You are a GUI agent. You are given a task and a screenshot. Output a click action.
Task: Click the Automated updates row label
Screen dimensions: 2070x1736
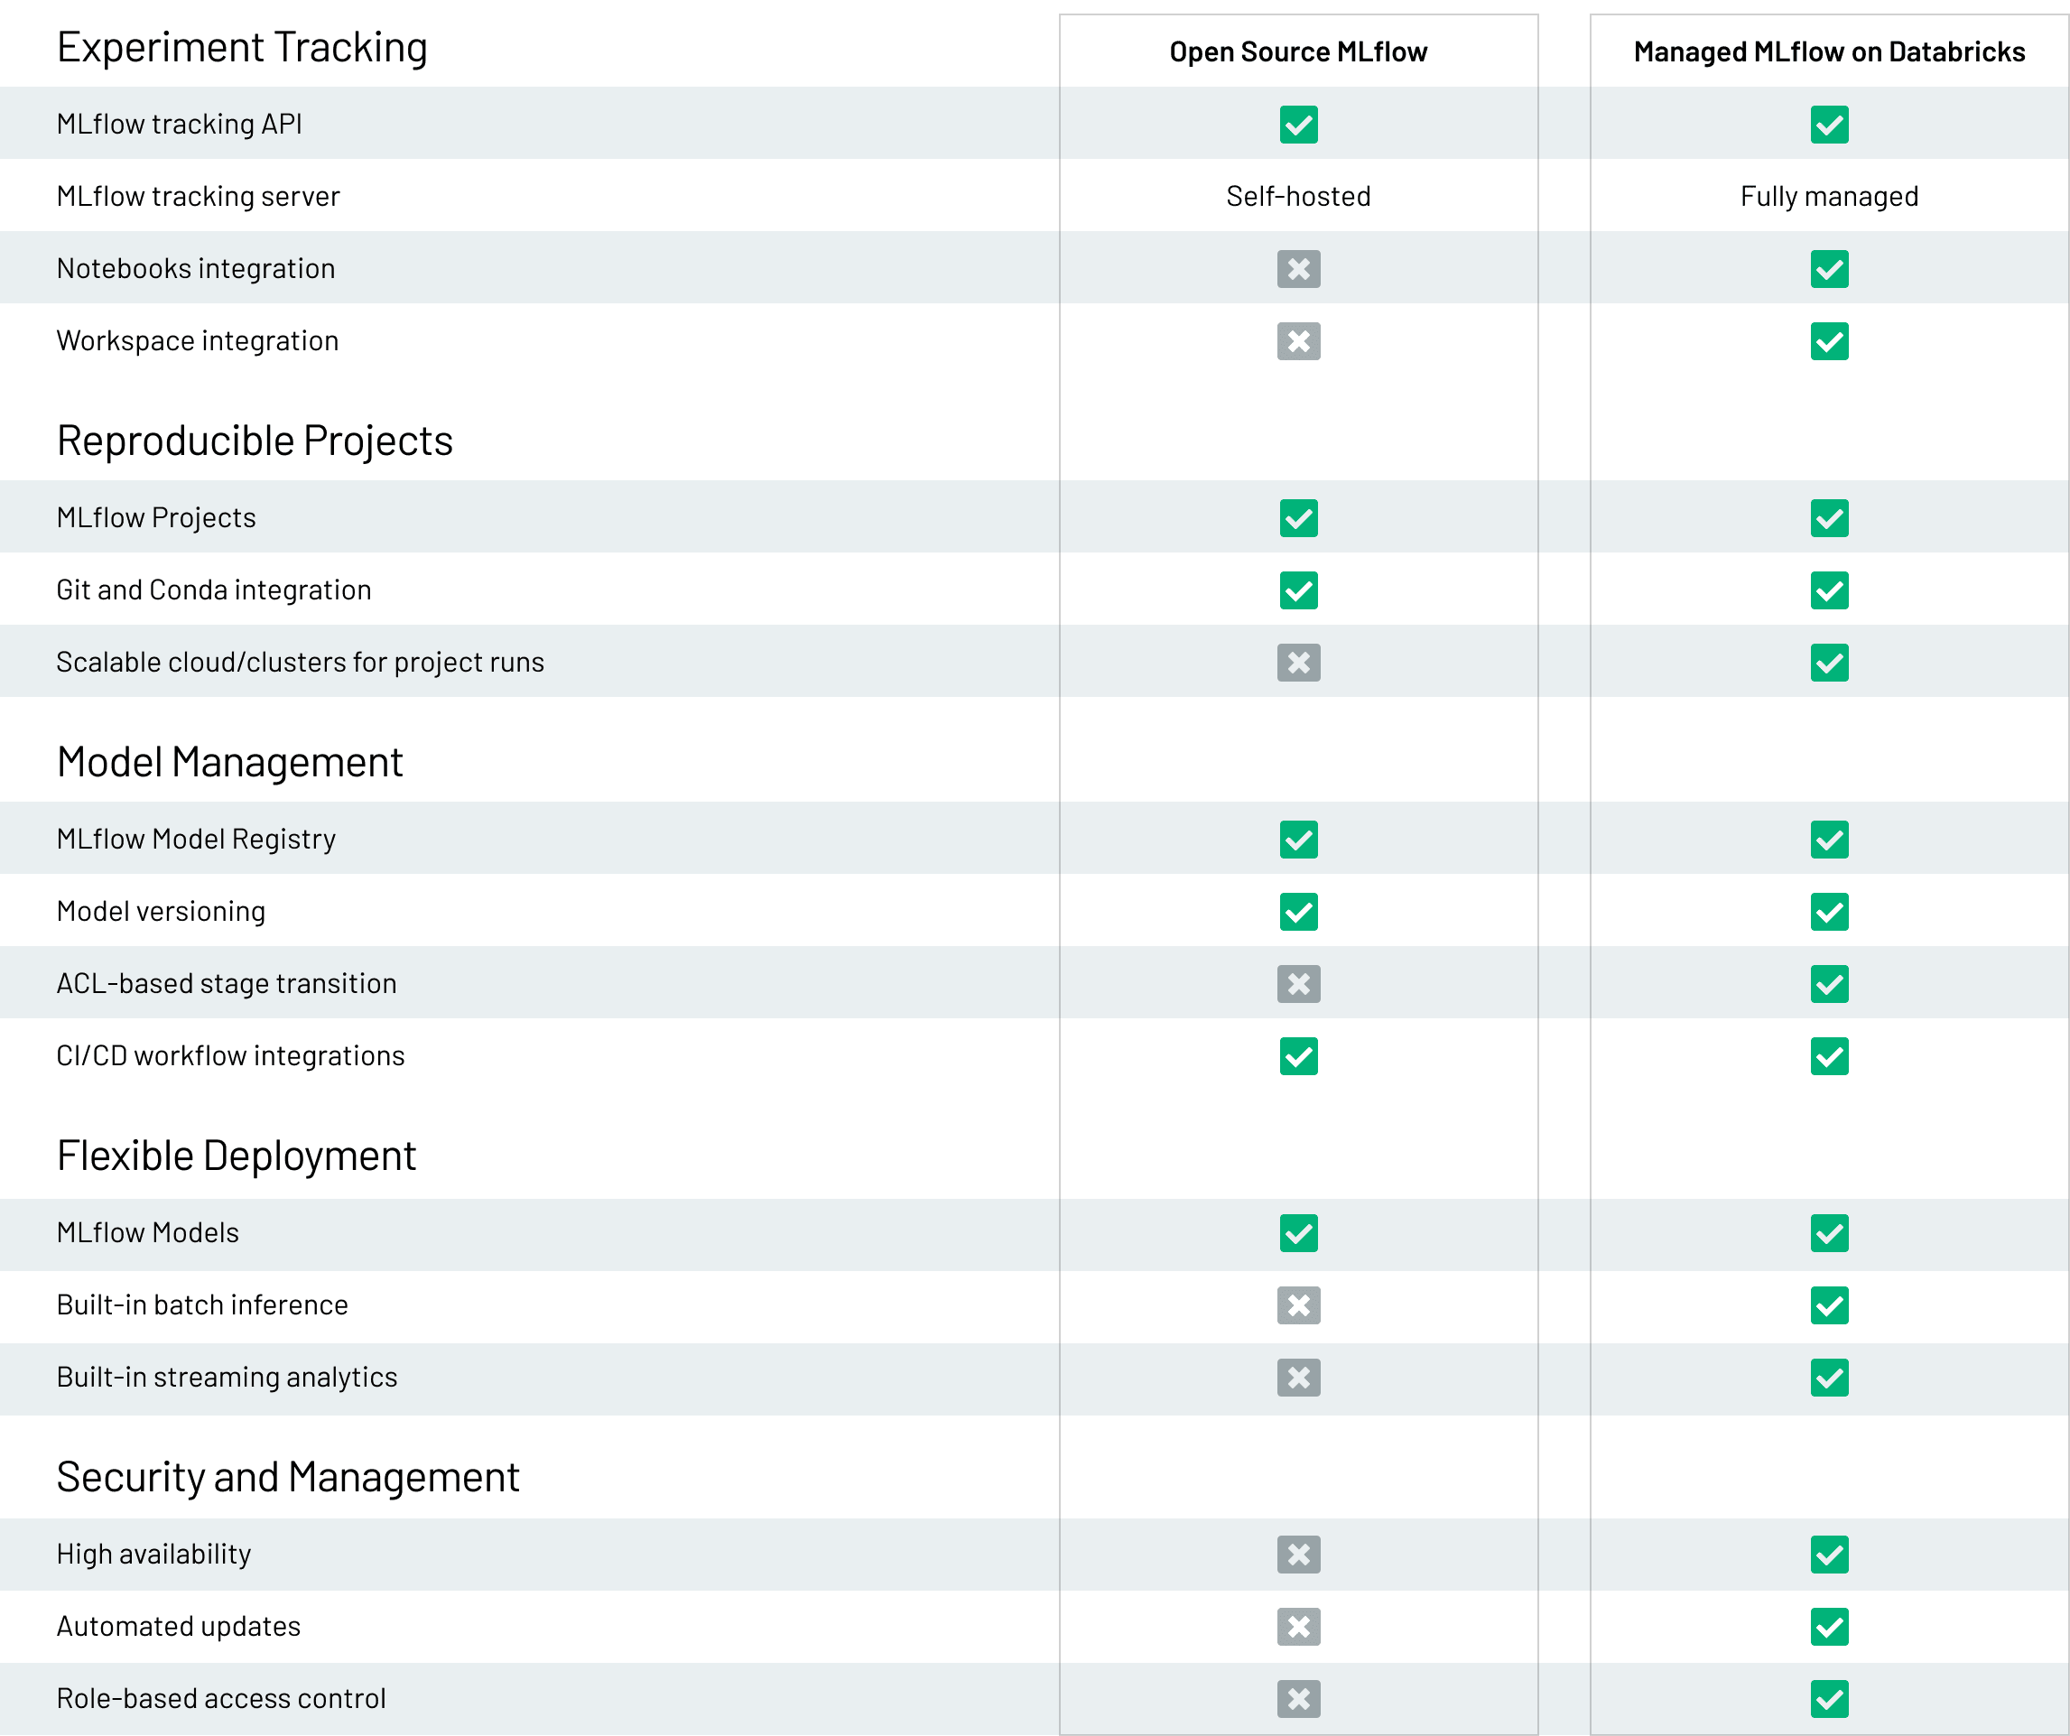click(x=179, y=1627)
